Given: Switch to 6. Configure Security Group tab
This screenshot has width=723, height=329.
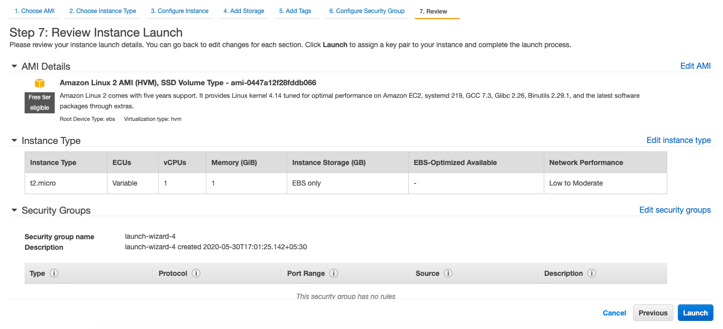Looking at the screenshot, I should click(367, 11).
